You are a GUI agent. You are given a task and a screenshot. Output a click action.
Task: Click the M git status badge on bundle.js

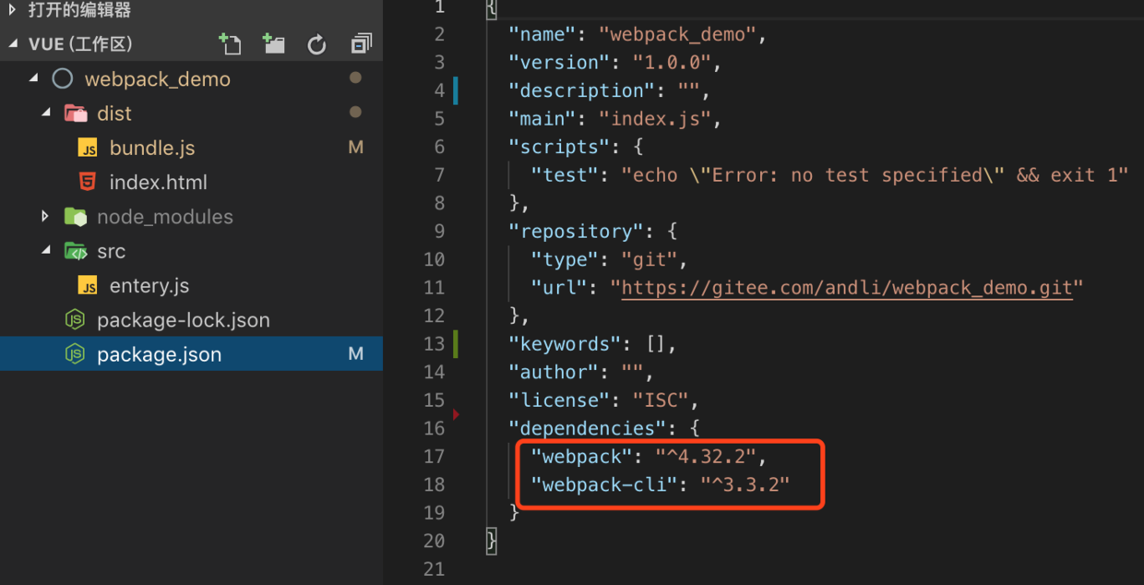click(x=356, y=148)
